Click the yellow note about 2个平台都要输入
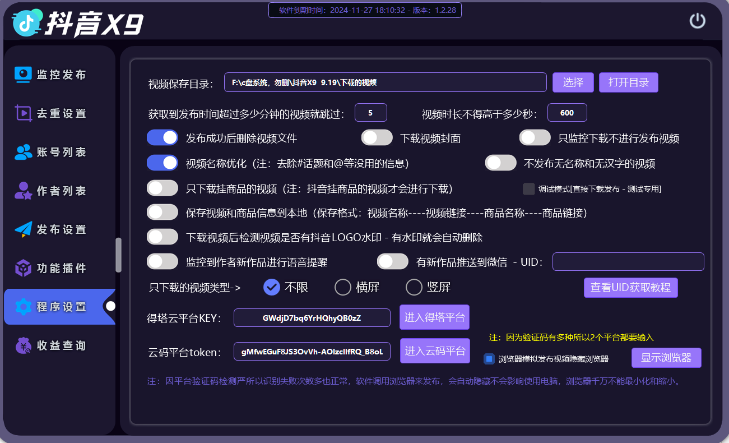This screenshot has height=443, width=729. 572,338
